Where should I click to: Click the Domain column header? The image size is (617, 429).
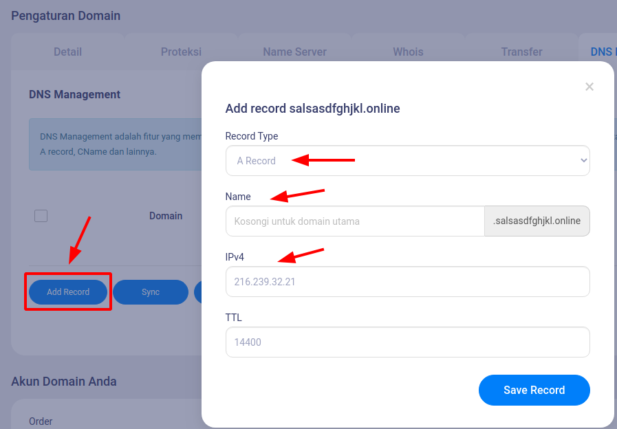coord(166,216)
